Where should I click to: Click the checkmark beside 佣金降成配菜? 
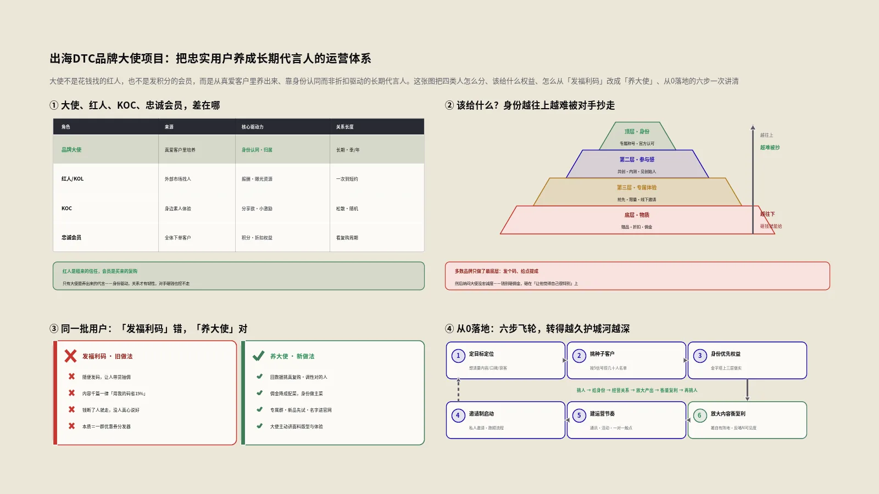[259, 393]
